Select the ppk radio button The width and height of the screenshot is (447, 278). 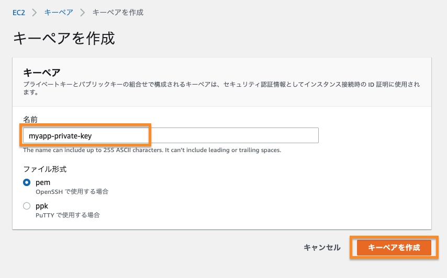(27, 206)
